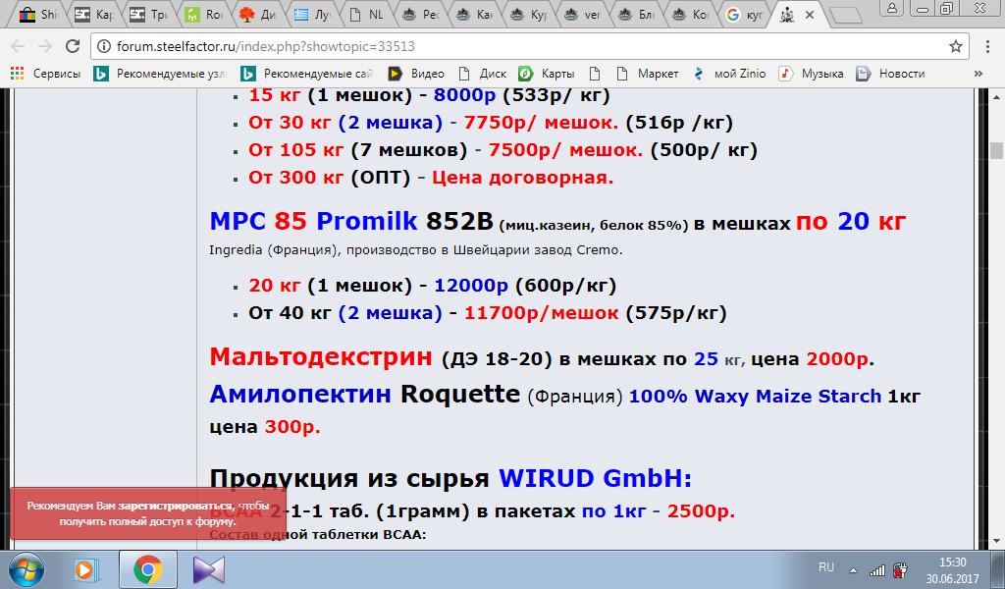Bookmark this page with the star icon
The height and width of the screenshot is (589, 1005).
coord(955,46)
